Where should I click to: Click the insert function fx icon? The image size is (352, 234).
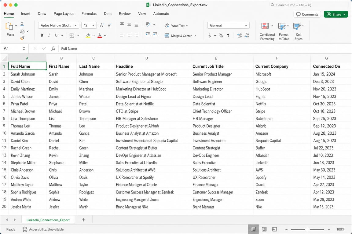click(x=53, y=48)
